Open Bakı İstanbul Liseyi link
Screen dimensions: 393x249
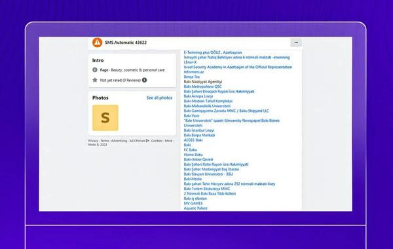click(199, 130)
